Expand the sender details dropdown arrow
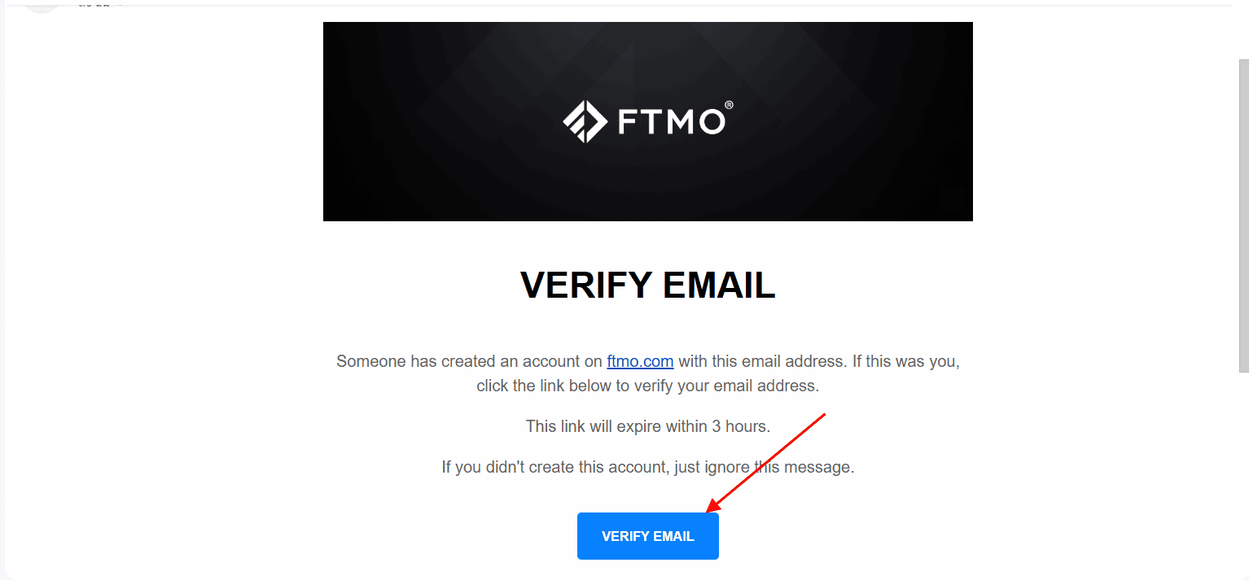Image resolution: width=1249 pixels, height=580 pixels. (x=121, y=3)
